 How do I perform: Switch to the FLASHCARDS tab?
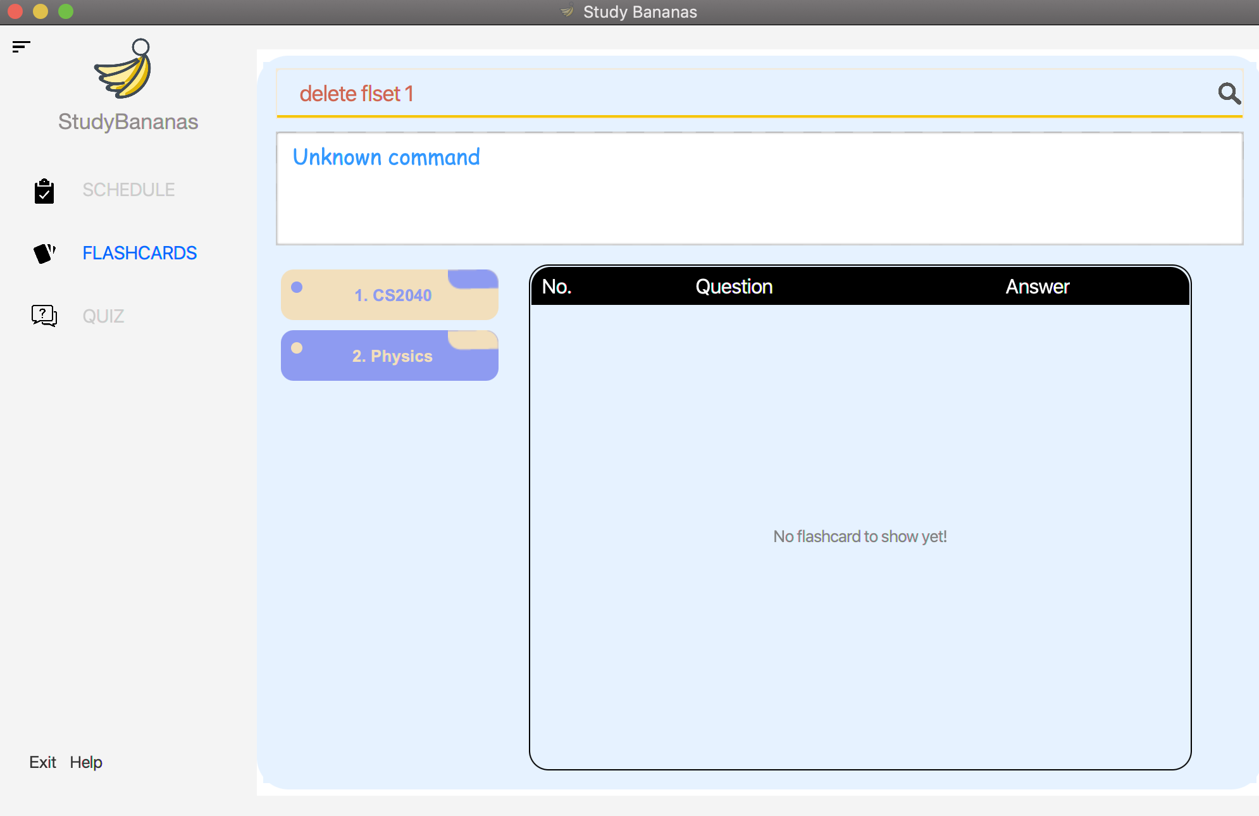pos(139,253)
